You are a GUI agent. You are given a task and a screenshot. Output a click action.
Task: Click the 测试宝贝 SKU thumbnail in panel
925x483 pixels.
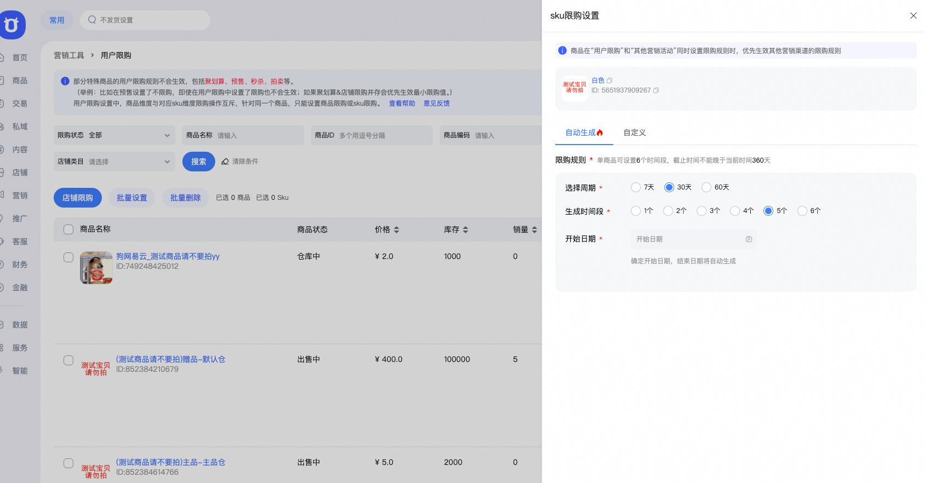574,88
